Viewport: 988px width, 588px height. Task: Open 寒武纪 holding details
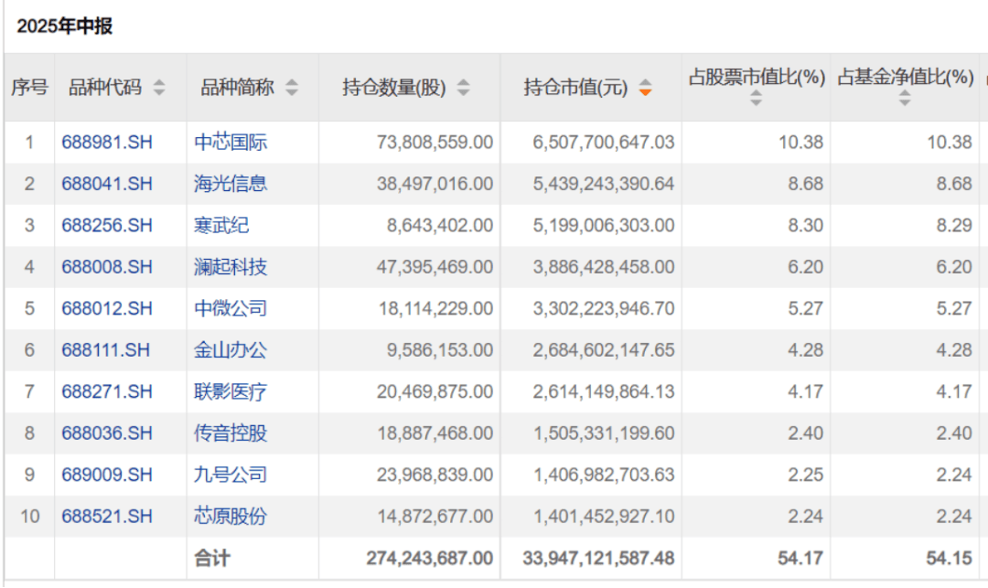(221, 225)
